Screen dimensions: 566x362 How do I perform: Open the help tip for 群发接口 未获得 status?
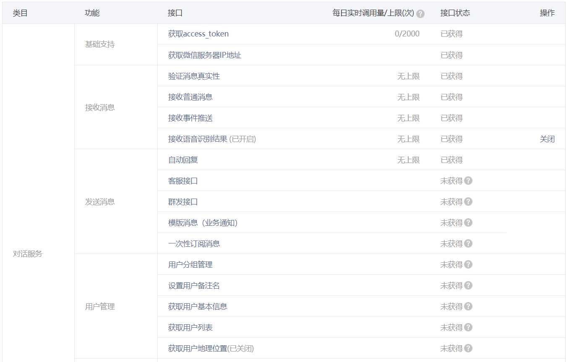(469, 202)
